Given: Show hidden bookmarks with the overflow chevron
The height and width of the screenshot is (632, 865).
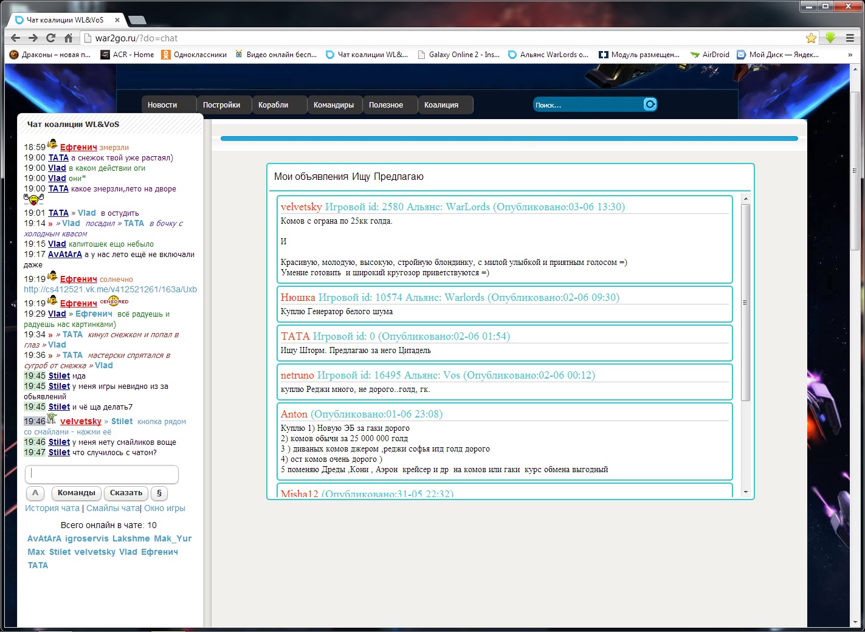Looking at the screenshot, I should coord(850,55).
